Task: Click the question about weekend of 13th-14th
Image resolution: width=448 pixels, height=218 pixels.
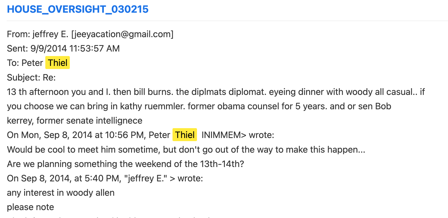Action: pos(126,164)
